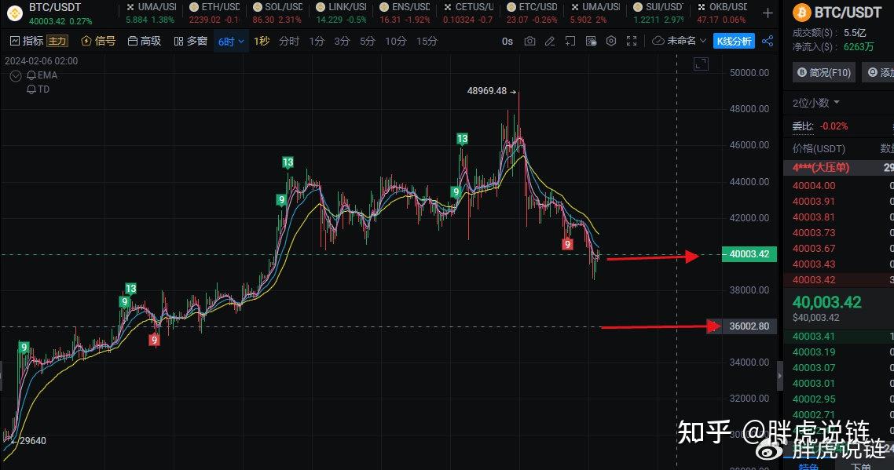Image resolution: width=894 pixels, height=470 pixels.
Task: Click the chart expand corner icon
Action: click(x=701, y=64)
